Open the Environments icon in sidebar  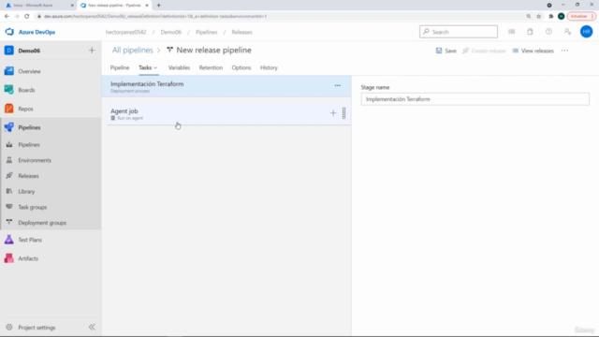(x=9, y=160)
